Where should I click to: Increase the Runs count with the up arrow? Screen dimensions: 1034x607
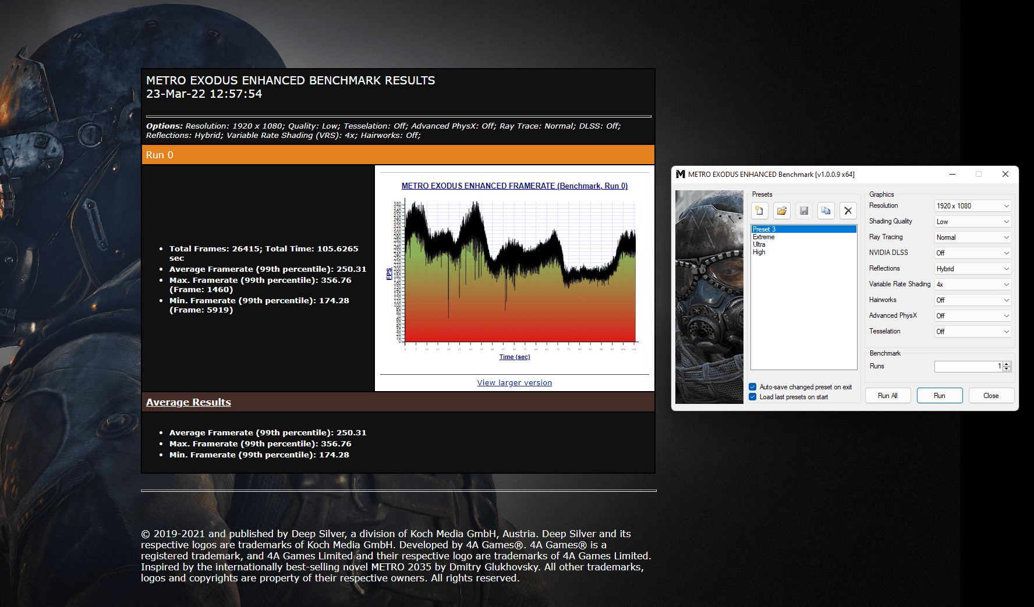point(1007,364)
